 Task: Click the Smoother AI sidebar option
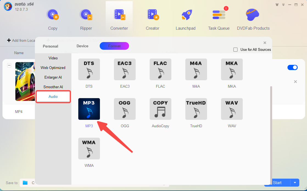coord(53,87)
